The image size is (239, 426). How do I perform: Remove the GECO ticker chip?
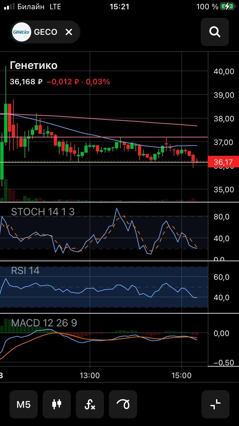pos(69,32)
